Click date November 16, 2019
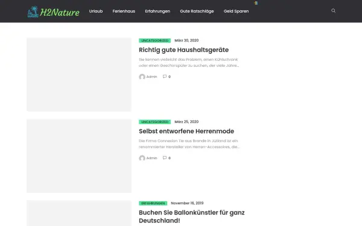The width and height of the screenshot is (362, 226). click(187, 203)
